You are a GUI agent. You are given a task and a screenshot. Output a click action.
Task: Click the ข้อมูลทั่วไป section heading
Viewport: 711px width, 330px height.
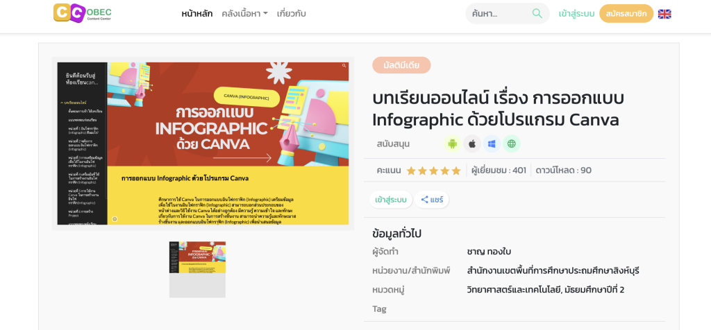(396, 234)
